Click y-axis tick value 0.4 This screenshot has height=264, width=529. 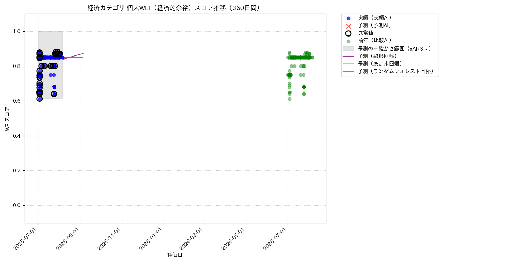(17, 136)
